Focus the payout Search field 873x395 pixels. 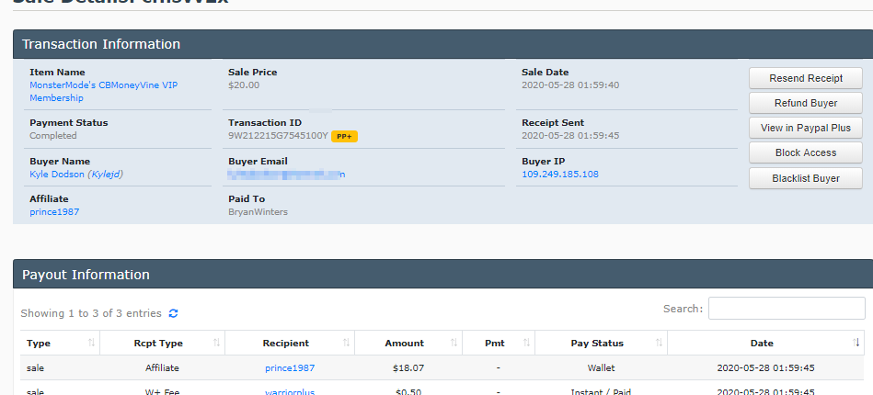(x=787, y=309)
